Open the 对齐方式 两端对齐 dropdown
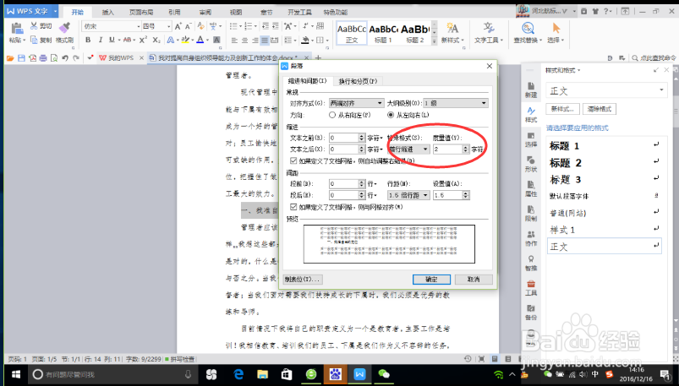This screenshot has height=386, width=679. coord(356,103)
